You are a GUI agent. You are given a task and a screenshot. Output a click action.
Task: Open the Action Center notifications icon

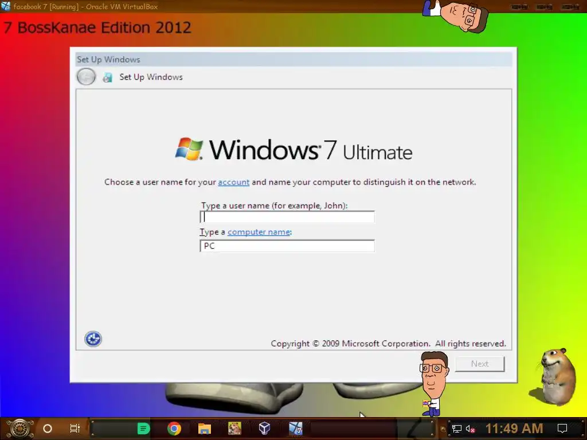[x=562, y=429]
